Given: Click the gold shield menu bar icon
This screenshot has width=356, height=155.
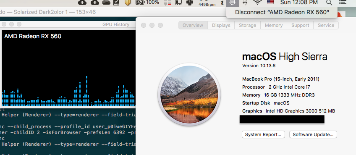Looking at the screenshot, I should tap(128, 3).
